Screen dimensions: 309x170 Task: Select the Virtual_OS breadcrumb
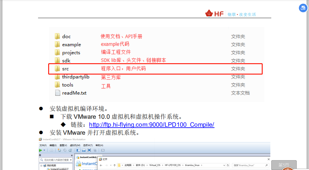point(155,165)
